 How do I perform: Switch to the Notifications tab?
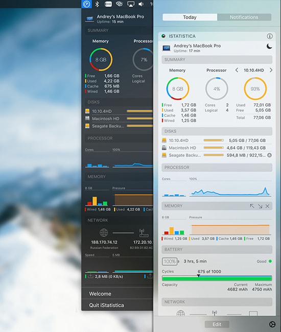pyautogui.click(x=244, y=17)
